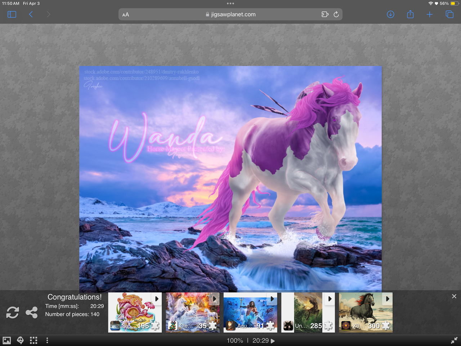Click the creator avatar on 285-piece puzzle
The height and width of the screenshot is (346, 461).
coord(288,326)
